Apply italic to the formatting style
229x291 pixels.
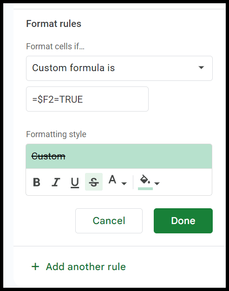coord(56,182)
